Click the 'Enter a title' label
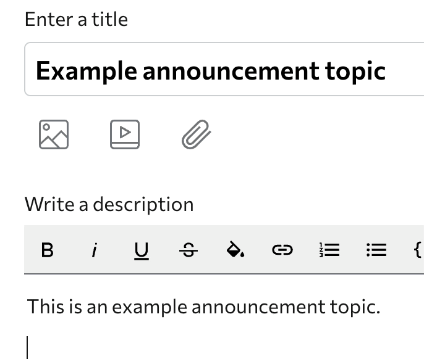The width and height of the screenshot is (424, 359). tap(76, 20)
